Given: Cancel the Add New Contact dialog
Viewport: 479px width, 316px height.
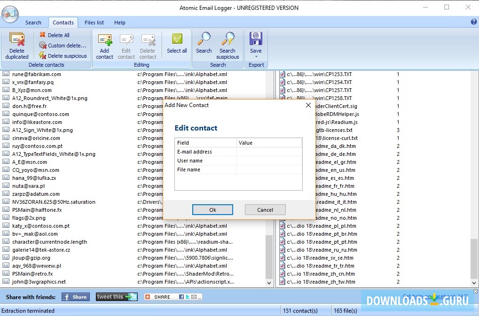Looking at the screenshot, I should tap(265, 209).
